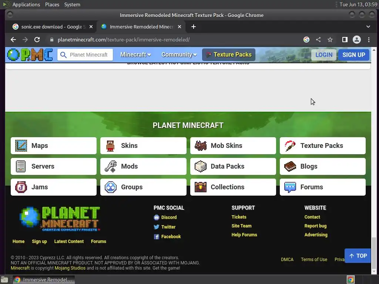Click the Collections chest icon
Screen dimensions: 379x284
[x=201, y=187]
